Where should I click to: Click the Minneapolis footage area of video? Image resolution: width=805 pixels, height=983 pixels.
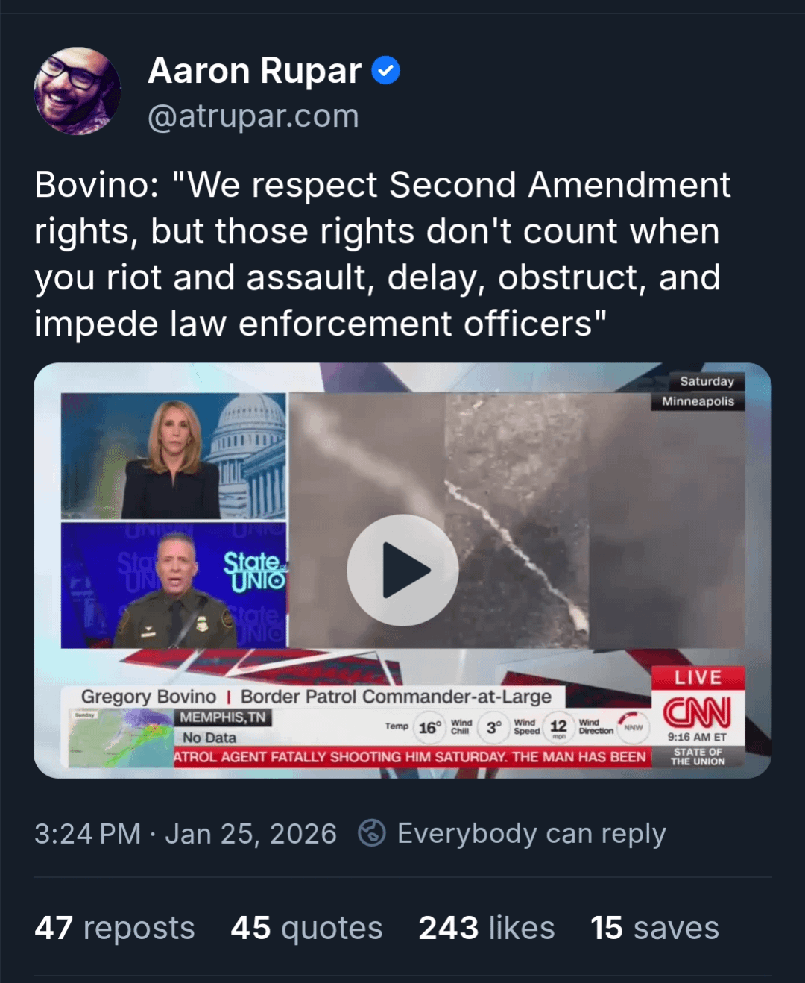[517, 521]
